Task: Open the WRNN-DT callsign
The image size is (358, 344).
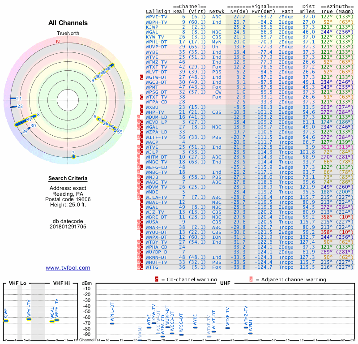Action: 156,258
